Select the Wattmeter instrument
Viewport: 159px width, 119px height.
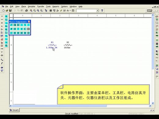[157, 23]
